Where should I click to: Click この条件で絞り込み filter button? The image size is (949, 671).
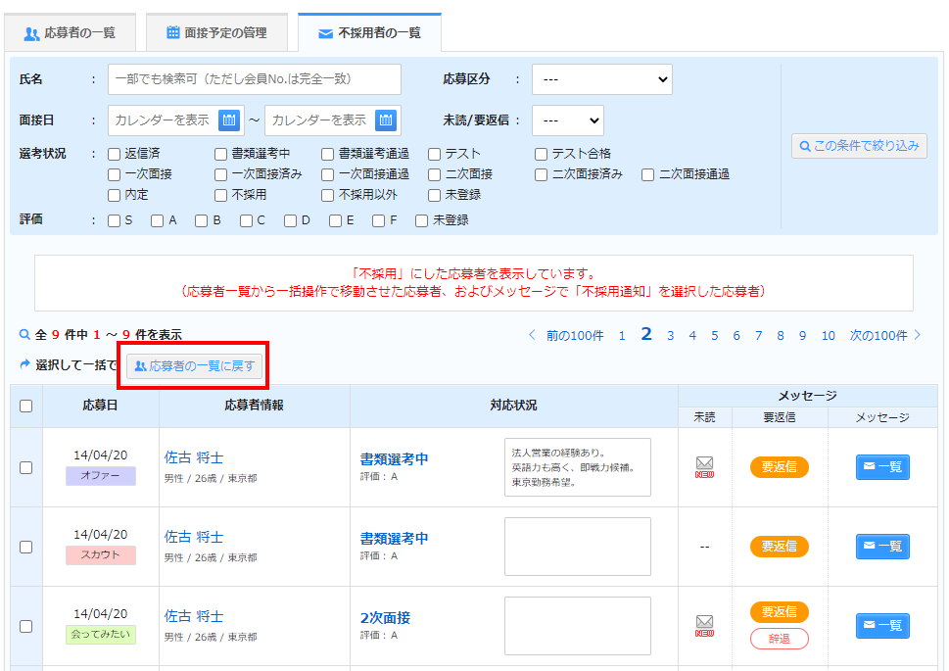pyautogui.click(x=859, y=146)
